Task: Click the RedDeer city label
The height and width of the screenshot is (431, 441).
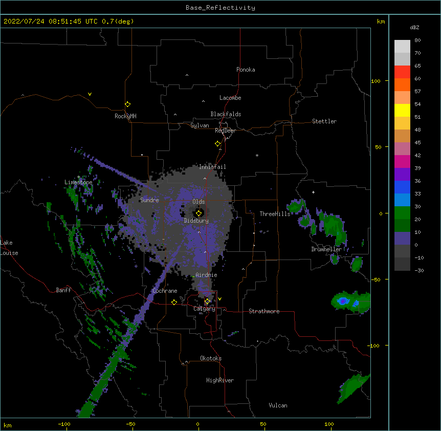Action: [225, 131]
